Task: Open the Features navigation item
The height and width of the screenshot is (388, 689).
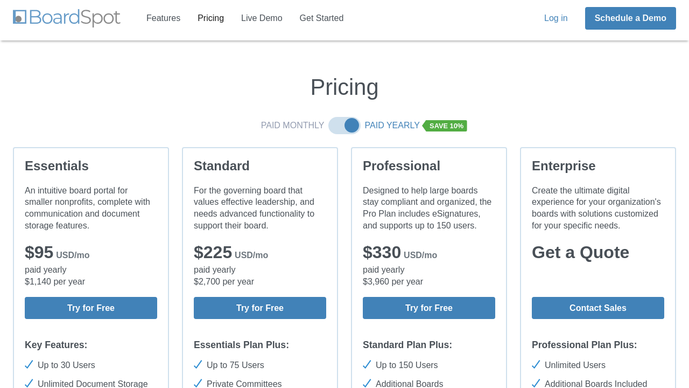Action: point(163,18)
